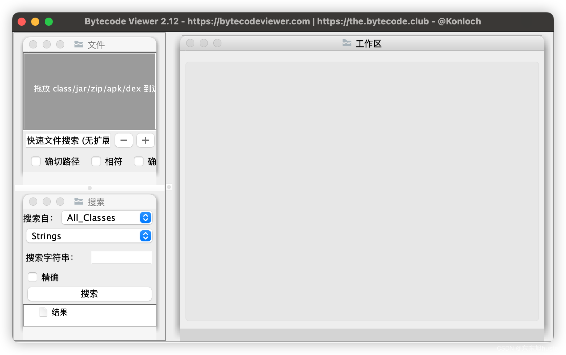The width and height of the screenshot is (566, 355).
Task: Close the 文件 panel with first round button
Action: pyautogui.click(x=33, y=44)
